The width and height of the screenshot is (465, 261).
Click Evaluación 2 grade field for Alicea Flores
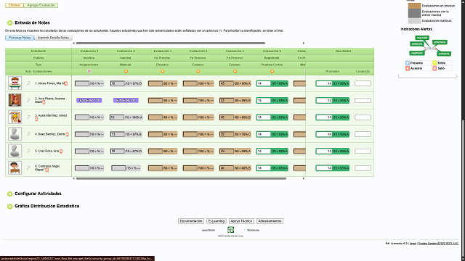click(118, 84)
